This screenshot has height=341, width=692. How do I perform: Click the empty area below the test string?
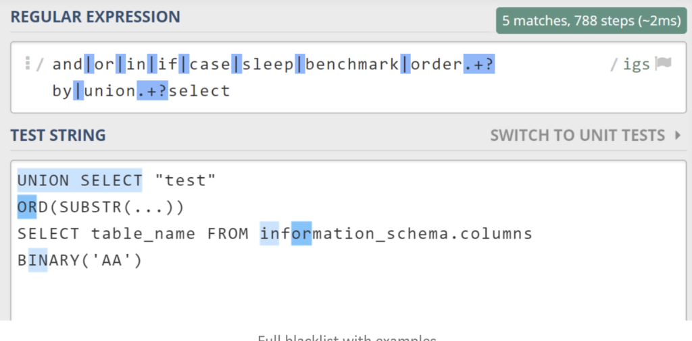click(x=338, y=297)
